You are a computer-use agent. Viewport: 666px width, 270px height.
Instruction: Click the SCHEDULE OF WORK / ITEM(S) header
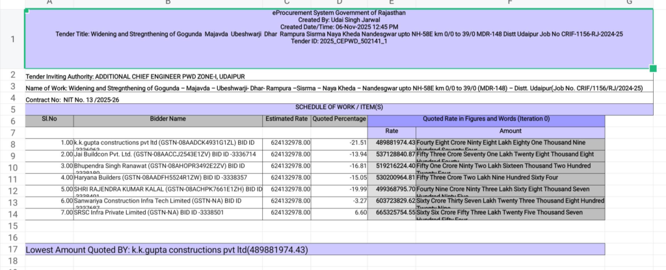pyautogui.click(x=338, y=109)
